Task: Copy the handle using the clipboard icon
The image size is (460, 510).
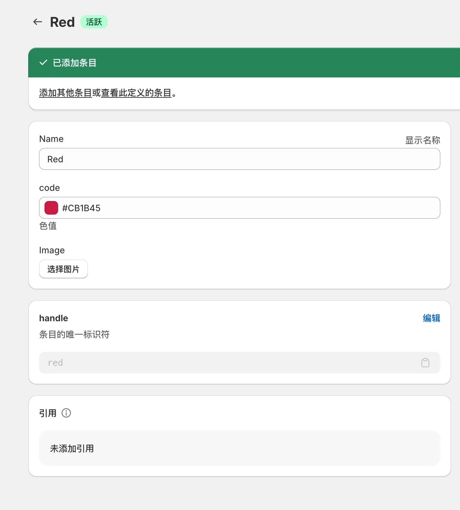Action: point(425,363)
